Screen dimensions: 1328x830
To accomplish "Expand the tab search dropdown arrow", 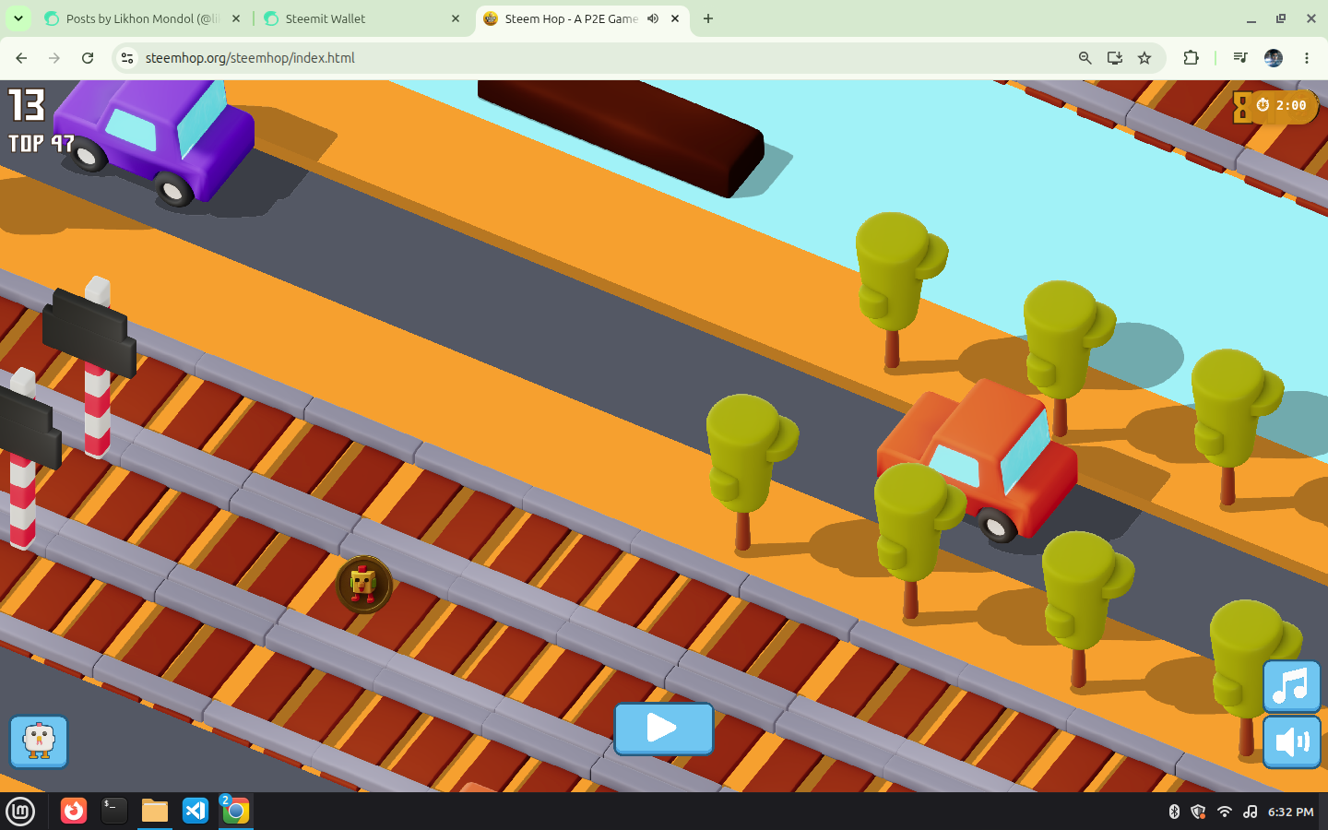I will [18, 18].
